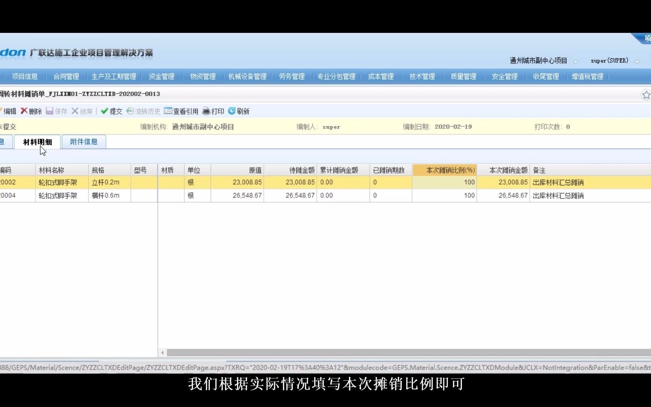This screenshot has height=407, width=651.
Task: Click the 待摊金额 column header
Action: [x=290, y=170]
